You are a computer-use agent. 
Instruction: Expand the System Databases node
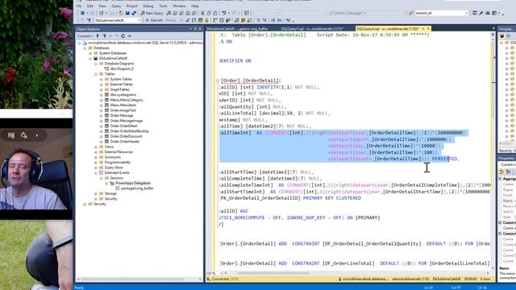click(90, 53)
